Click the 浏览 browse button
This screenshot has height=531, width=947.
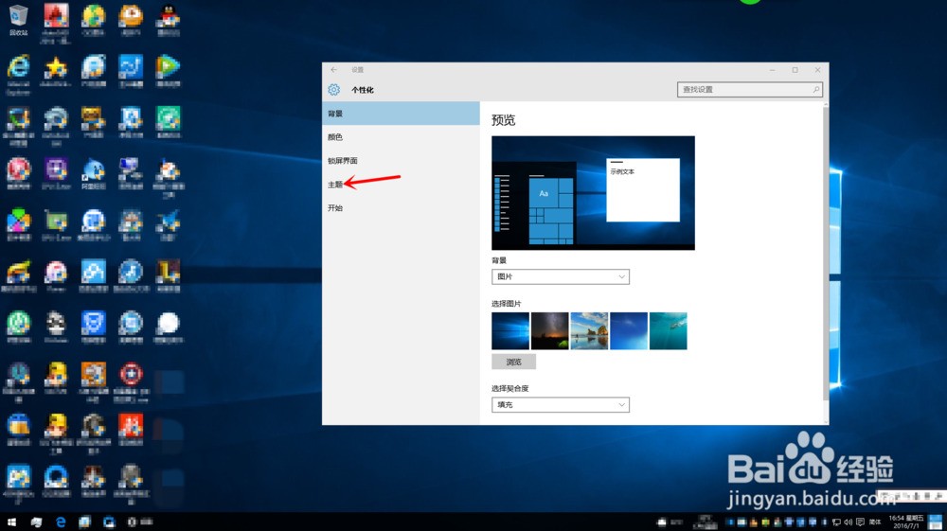click(x=513, y=362)
